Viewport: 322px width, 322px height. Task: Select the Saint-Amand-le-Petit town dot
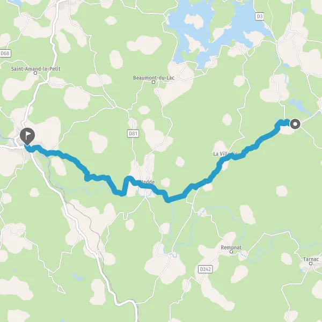(x=35, y=73)
